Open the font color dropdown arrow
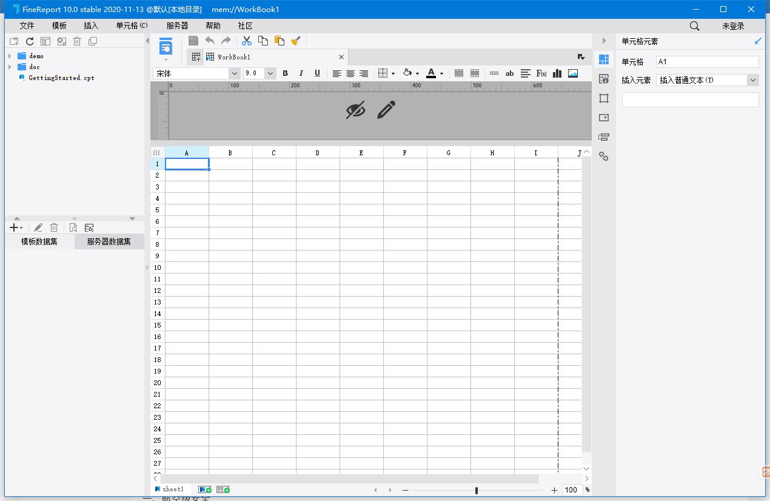 (x=441, y=74)
